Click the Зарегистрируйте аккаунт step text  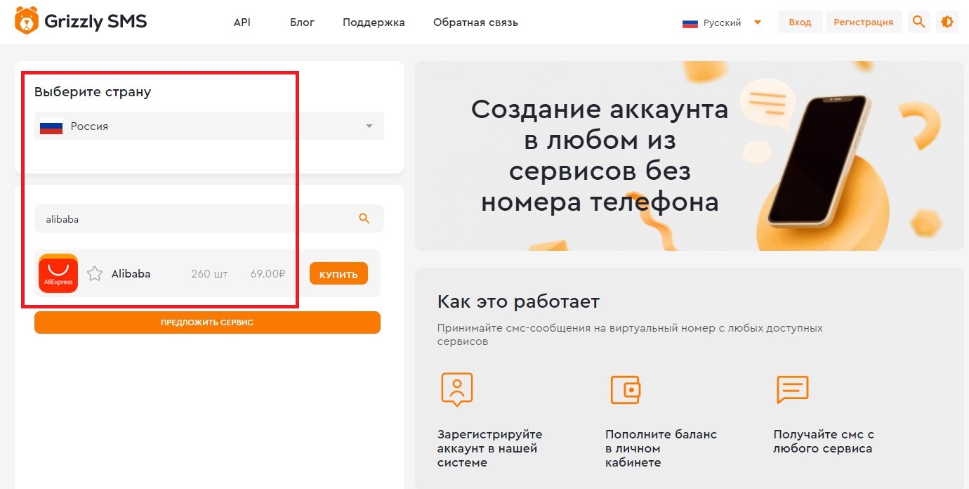point(489,448)
